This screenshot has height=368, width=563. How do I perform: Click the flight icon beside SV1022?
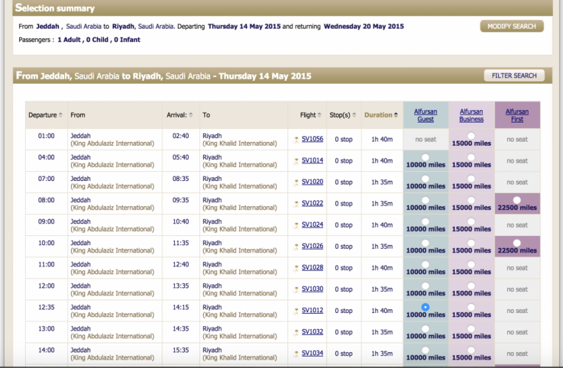tap(297, 204)
